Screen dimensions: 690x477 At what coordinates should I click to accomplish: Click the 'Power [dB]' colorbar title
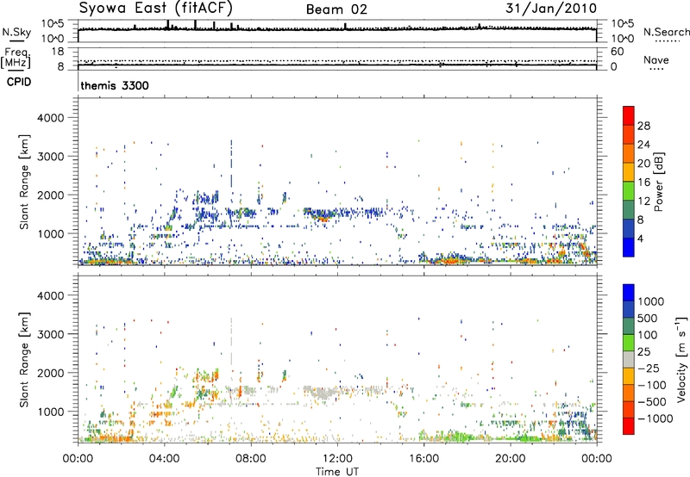(x=659, y=182)
